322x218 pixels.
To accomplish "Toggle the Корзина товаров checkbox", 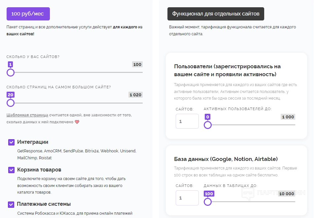I will (12, 170).
